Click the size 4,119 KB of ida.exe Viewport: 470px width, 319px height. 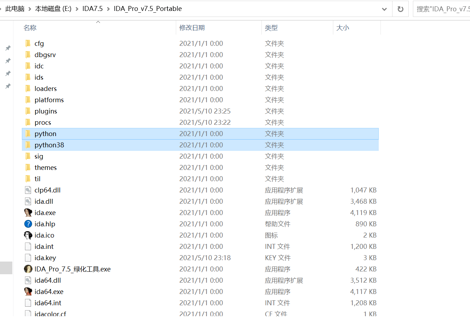coord(363,213)
